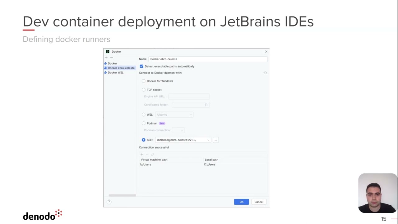
Task: Click the /c/Users virtual machine path cell
Action: click(x=146, y=165)
